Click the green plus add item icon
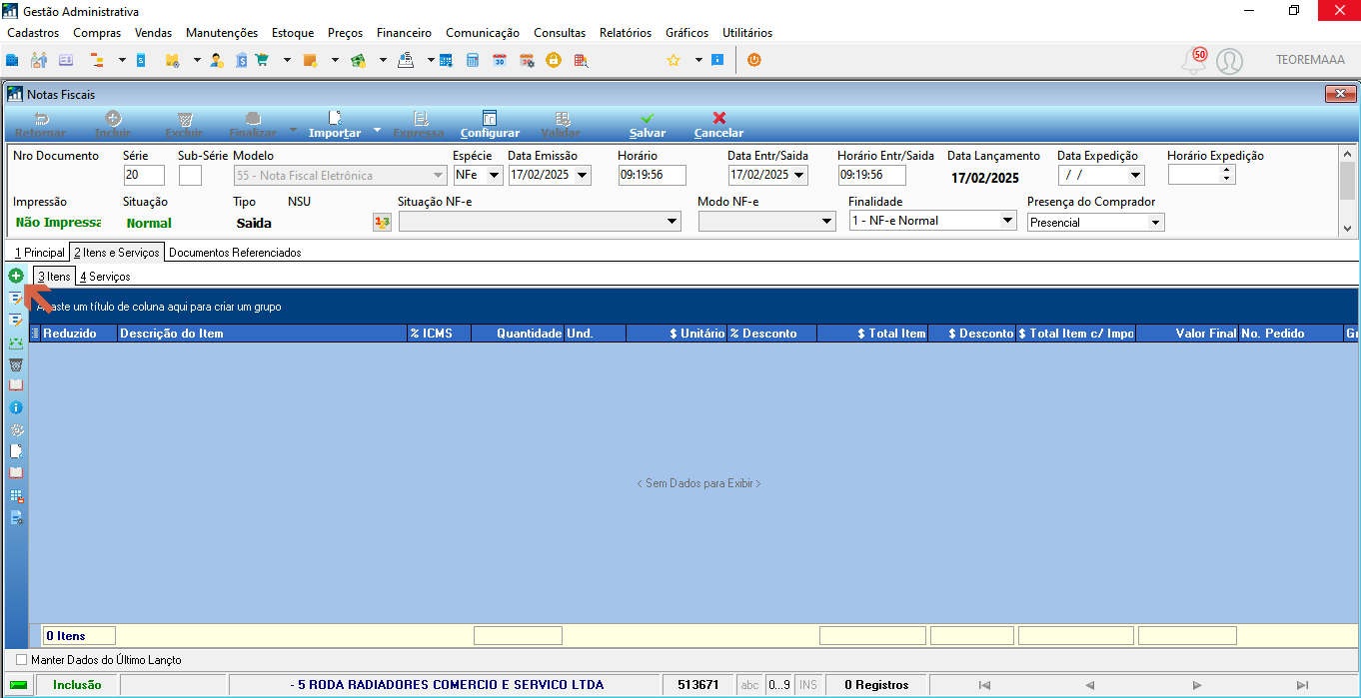This screenshot has width=1361, height=698. point(16,275)
